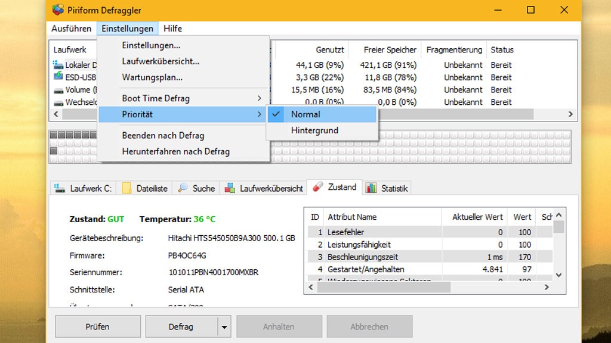Select the Beschleunigungszeit attribute row
The height and width of the screenshot is (343, 611).
point(430,257)
